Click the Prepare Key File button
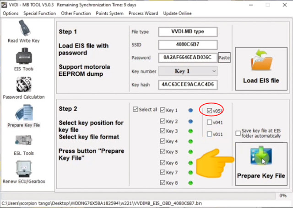Image resolution: width=293 pixels, height=208 pixels. [261, 164]
